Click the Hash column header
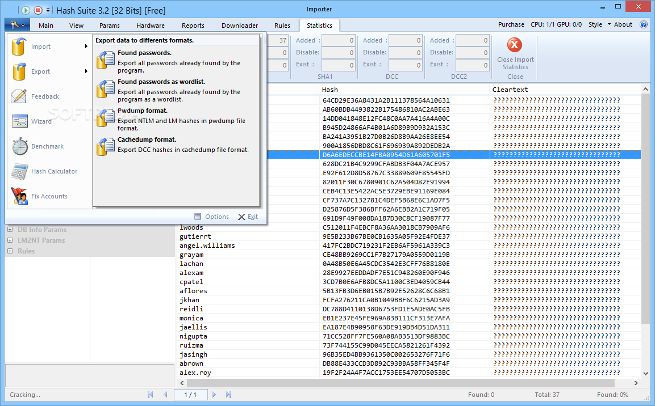The height and width of the screenshot is (406, 655). pos(404,90)
